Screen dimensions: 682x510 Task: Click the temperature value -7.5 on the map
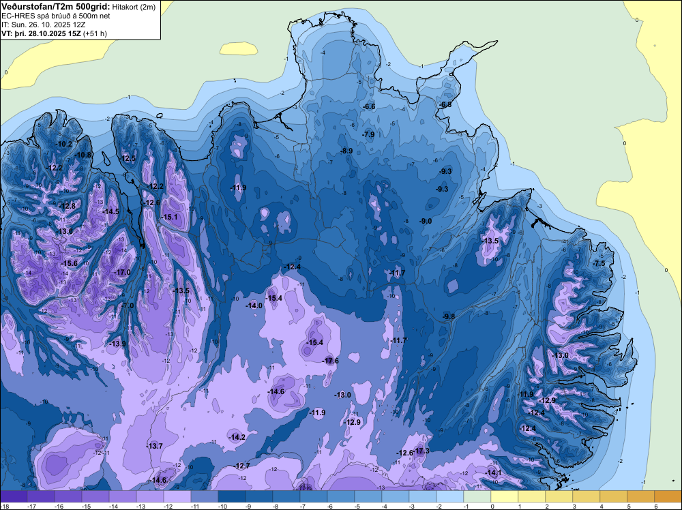[599, 263]
